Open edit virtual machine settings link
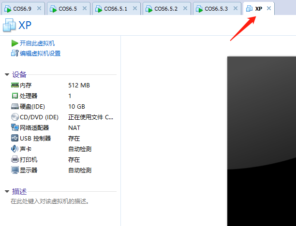 (40, 53)
